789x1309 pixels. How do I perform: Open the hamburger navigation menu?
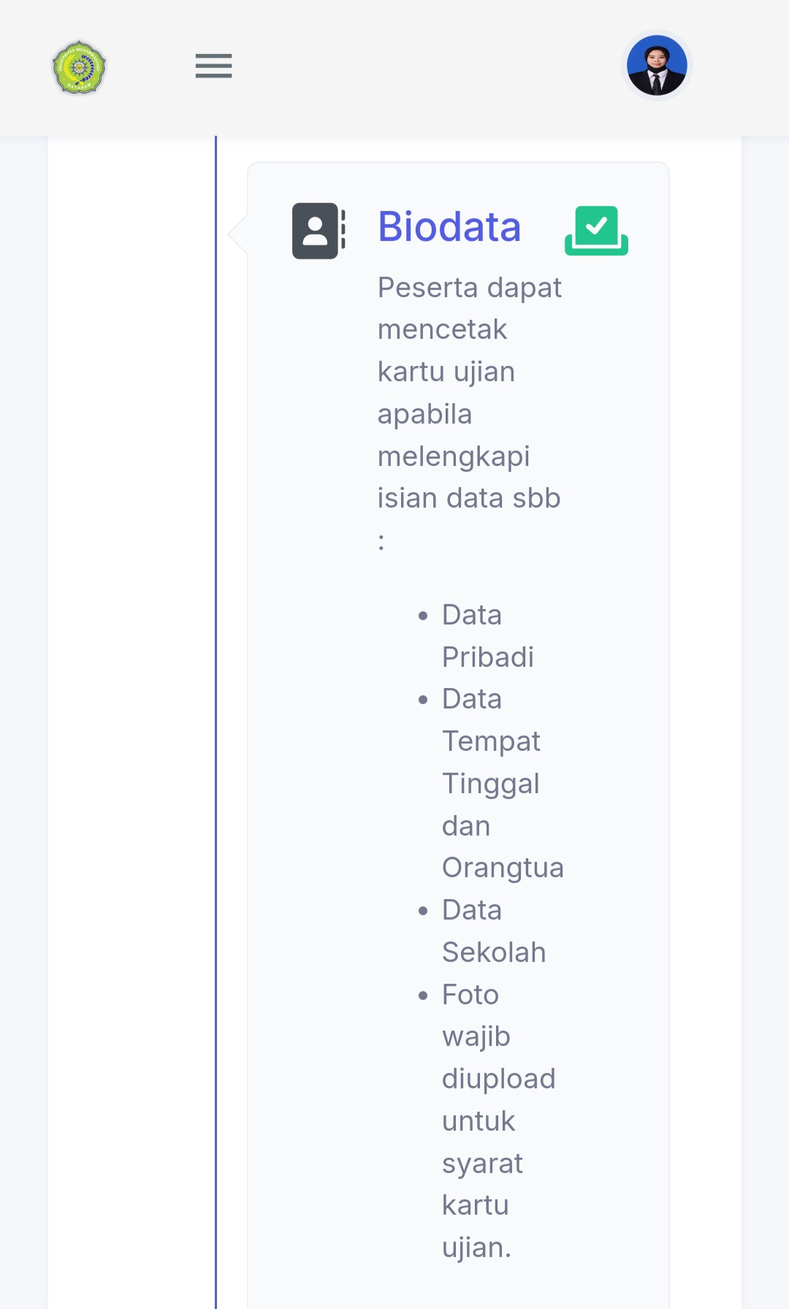click(x=213, y=66)
